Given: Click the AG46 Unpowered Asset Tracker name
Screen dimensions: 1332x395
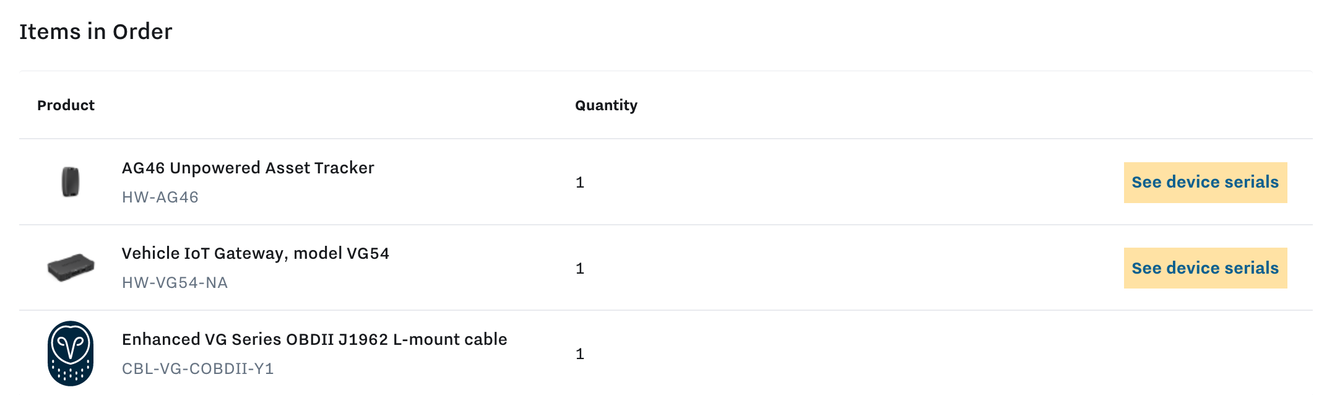Looking at the screenshot, I should click(248, 167).
